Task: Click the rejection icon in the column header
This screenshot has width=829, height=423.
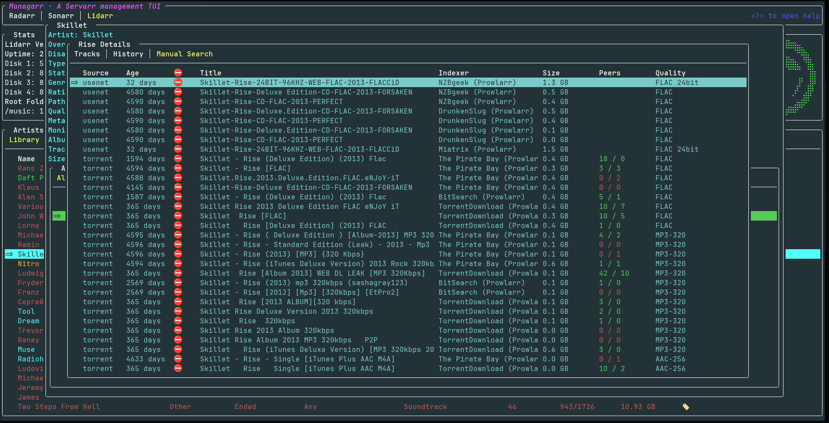Action: (x=178, y=73)
